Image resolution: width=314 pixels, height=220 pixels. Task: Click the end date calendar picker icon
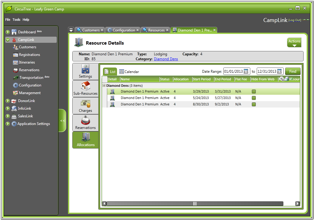tap(279, 71)
